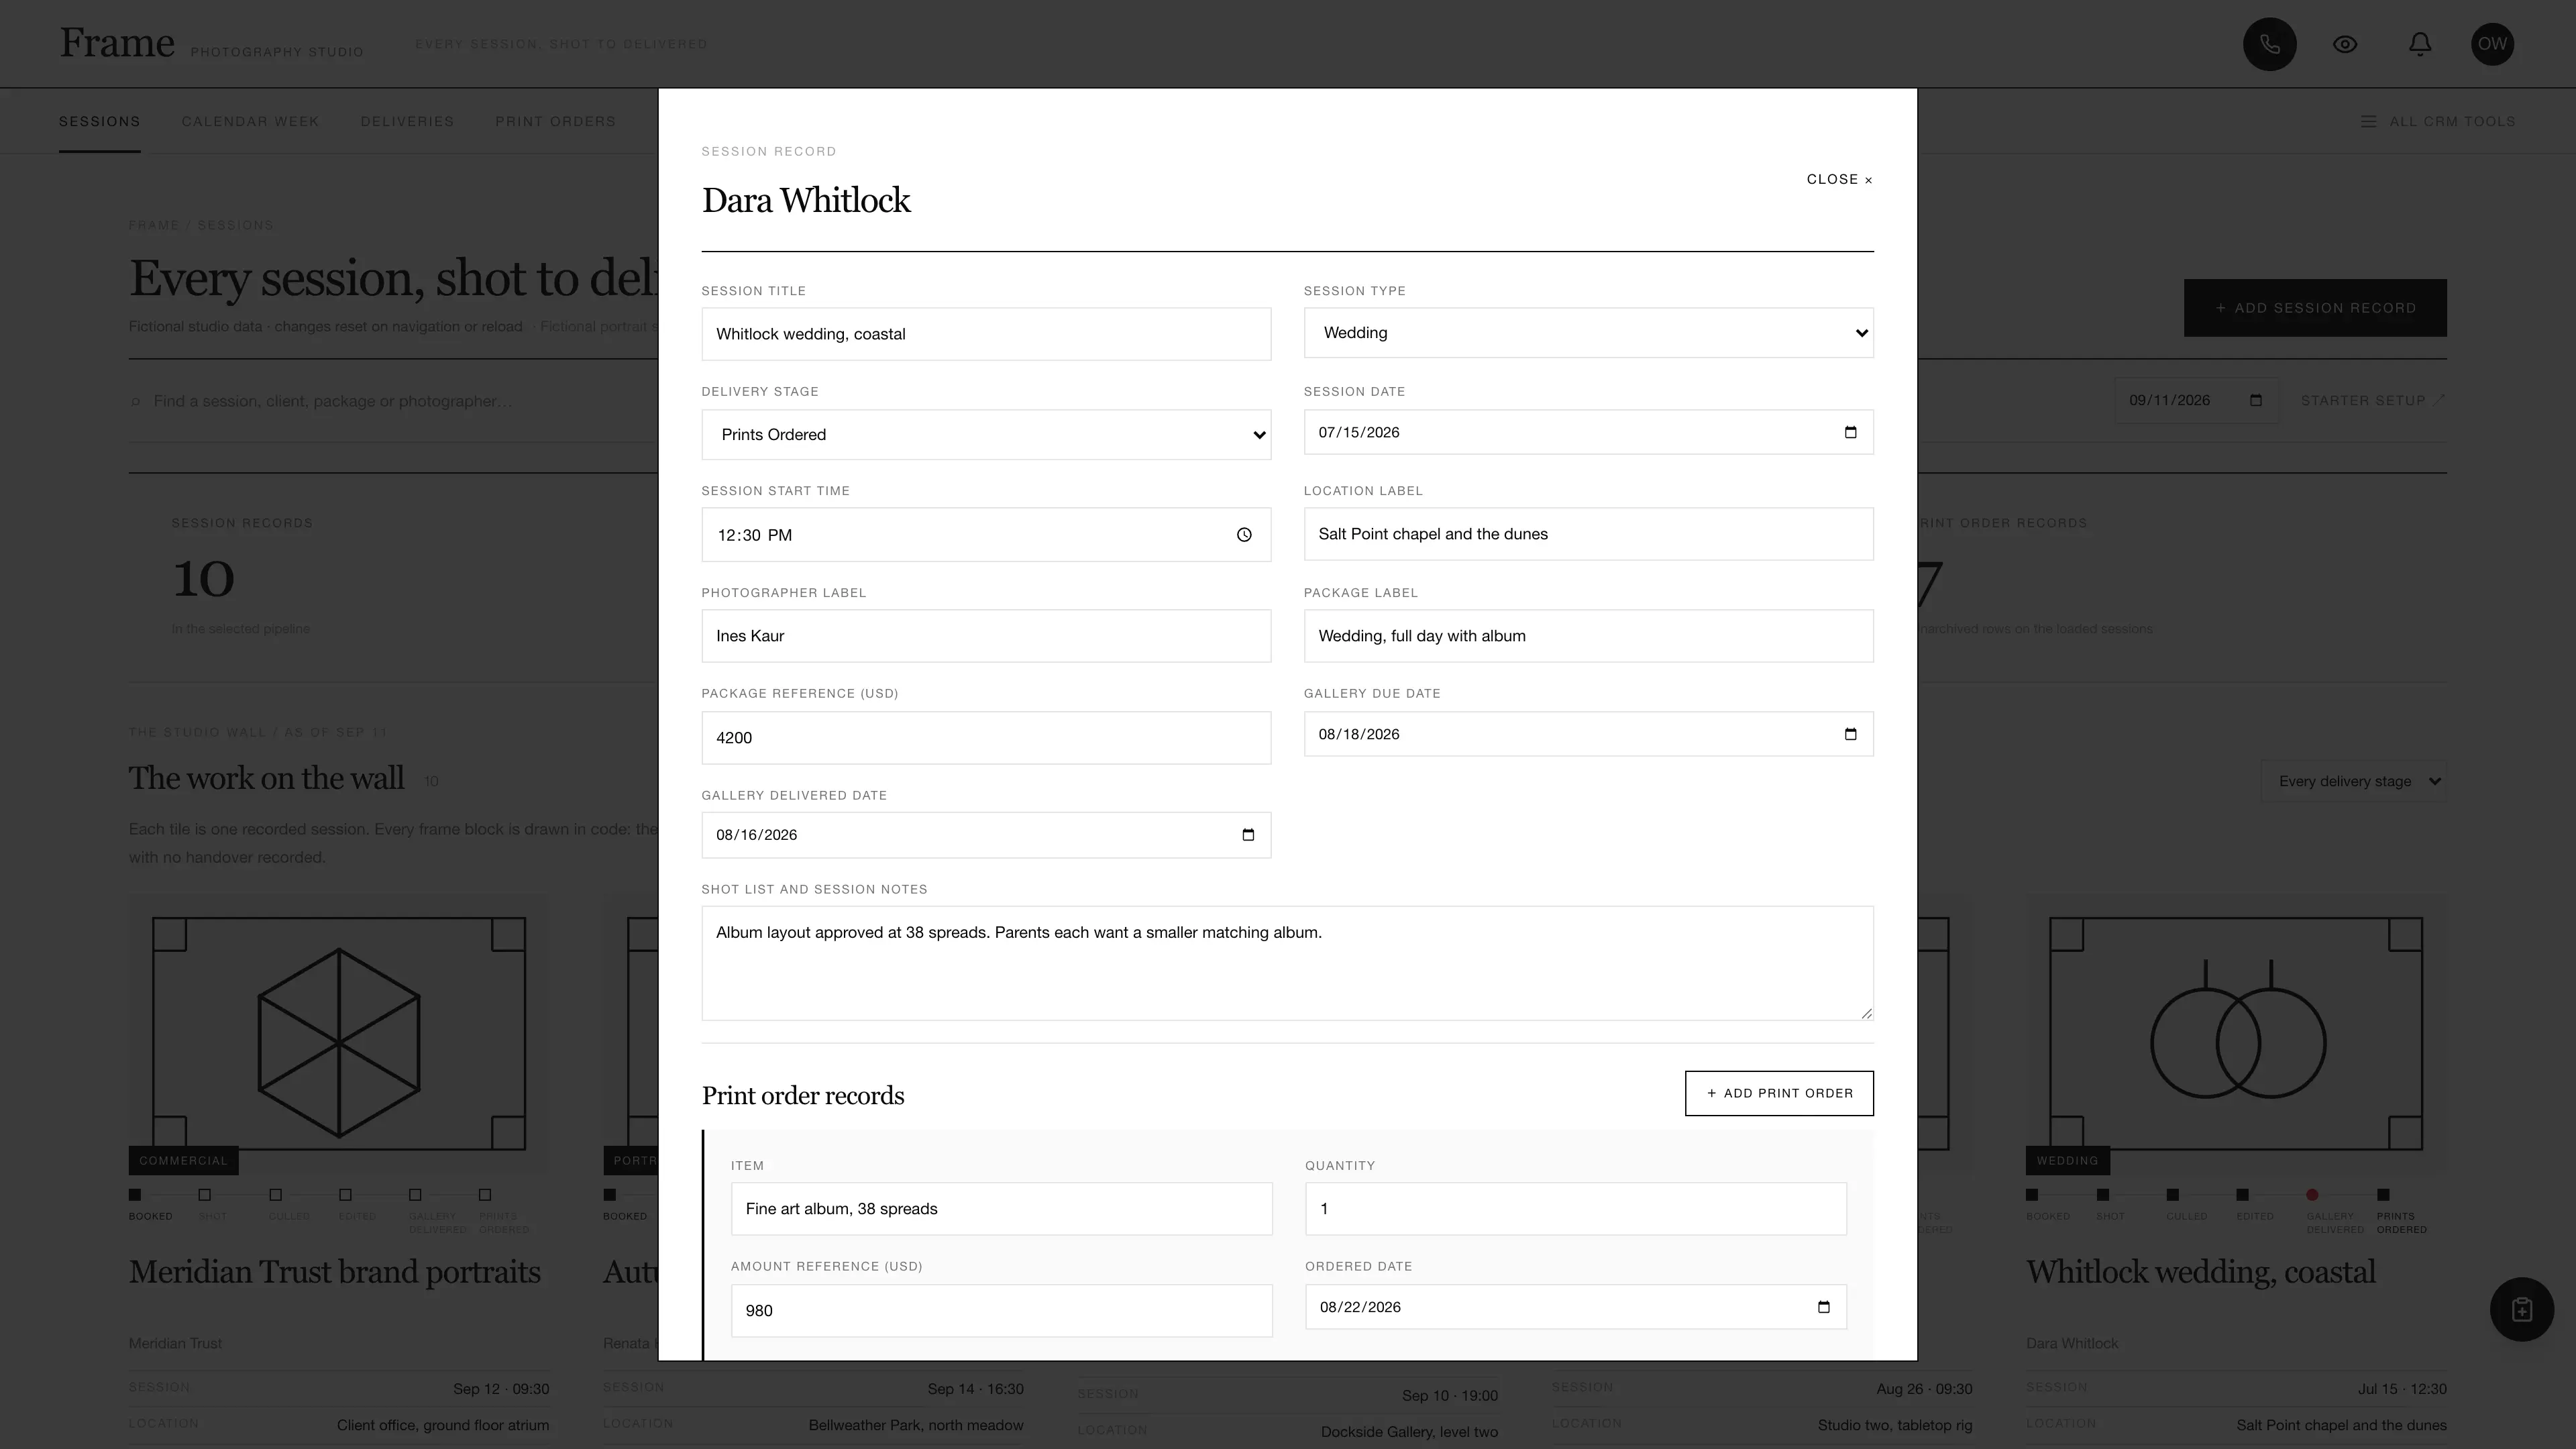Switch to the Sessions tab
Viewport: 2576px width, 1449px height.
tap(99, 121)
